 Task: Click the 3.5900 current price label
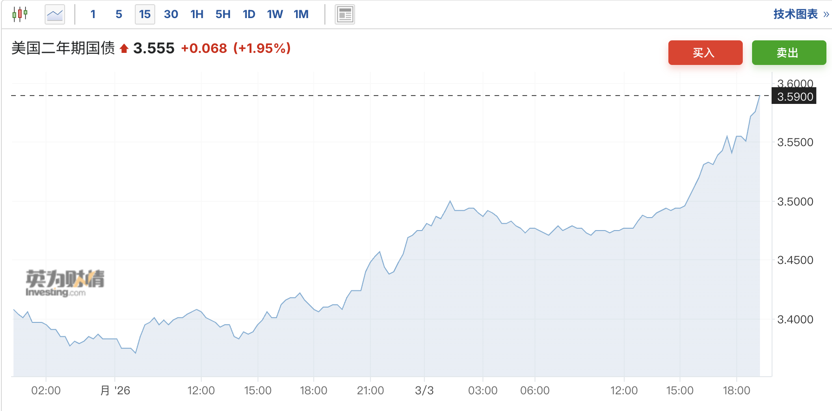[795, 96]
